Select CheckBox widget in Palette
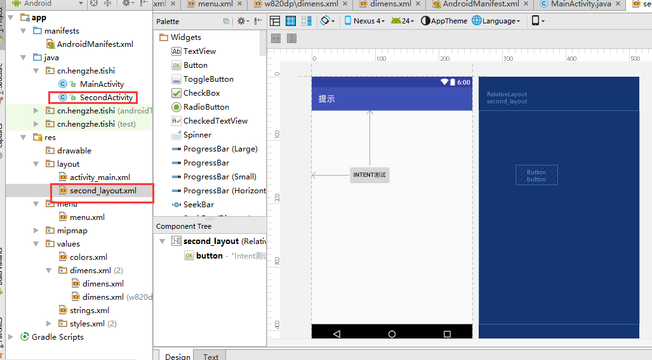Viewport: 652px width, 360px height. coord(201,93)
